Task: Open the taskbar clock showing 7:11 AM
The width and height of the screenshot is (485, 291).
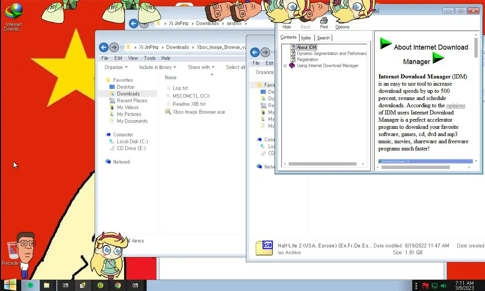Action: click(465, 286)
